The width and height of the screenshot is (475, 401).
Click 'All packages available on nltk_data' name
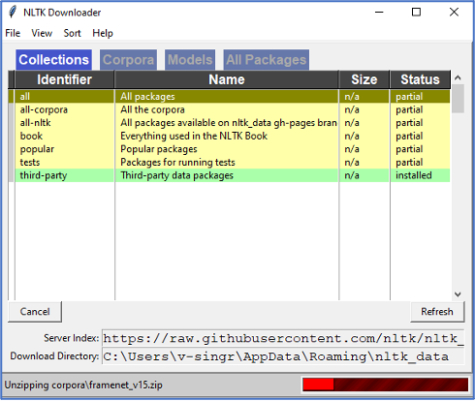click(228, 123)
